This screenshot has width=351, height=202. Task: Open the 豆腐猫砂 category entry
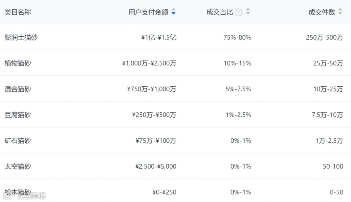18,115
